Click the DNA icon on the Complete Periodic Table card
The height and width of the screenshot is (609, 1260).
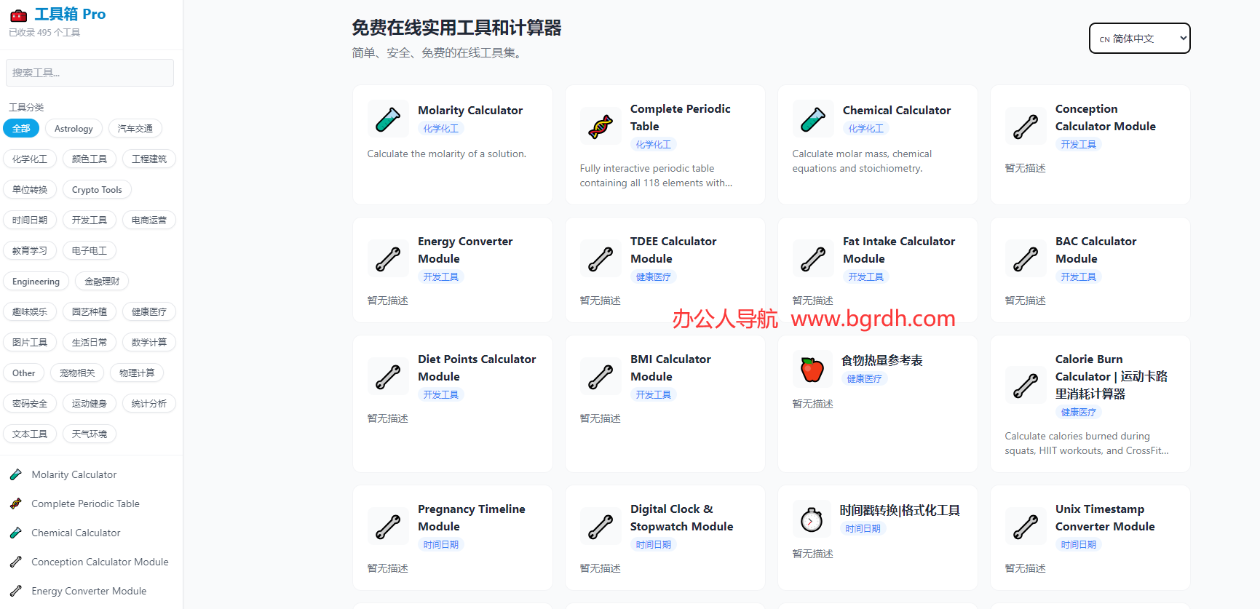(601, 126)
